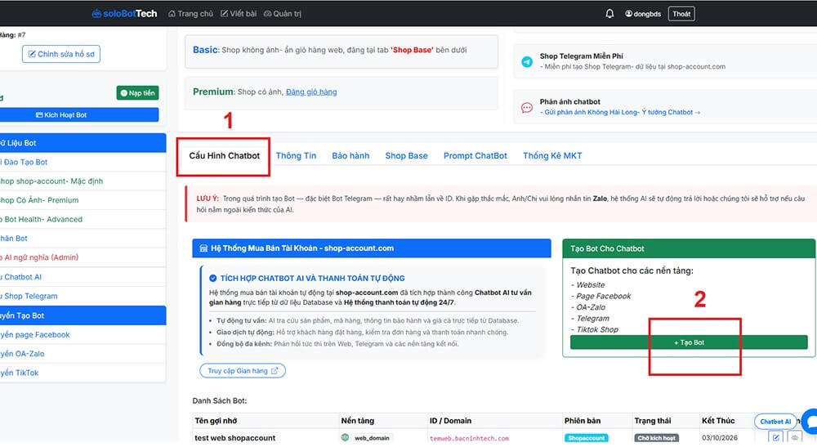This screenshot has width=817, height=447.
Task: Switch to the Thống Kê MKT tab
Action: point(552,156)
